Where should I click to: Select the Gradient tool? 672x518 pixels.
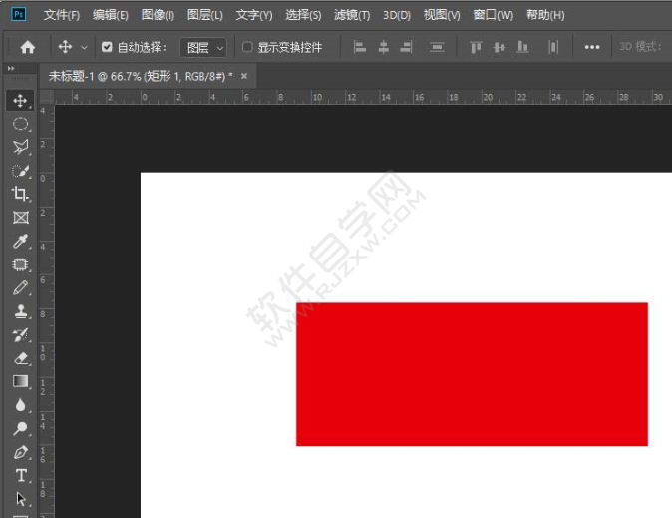point(20,381)
